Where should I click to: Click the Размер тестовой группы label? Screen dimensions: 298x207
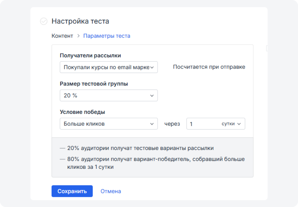94,84
